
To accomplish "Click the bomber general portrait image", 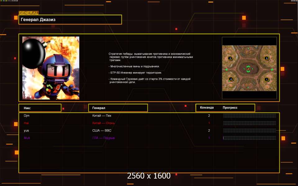I will coord(51,68).
